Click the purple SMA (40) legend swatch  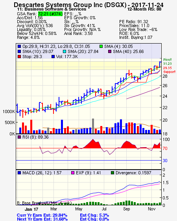coord(110,51)
